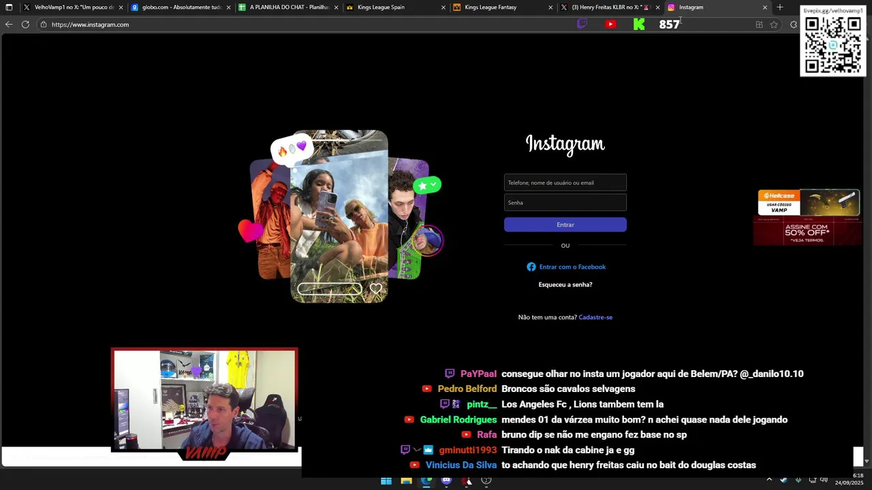Click the browser tab actions icon
This screenshot has height=490, width=872.
click(x=9, y=7)
